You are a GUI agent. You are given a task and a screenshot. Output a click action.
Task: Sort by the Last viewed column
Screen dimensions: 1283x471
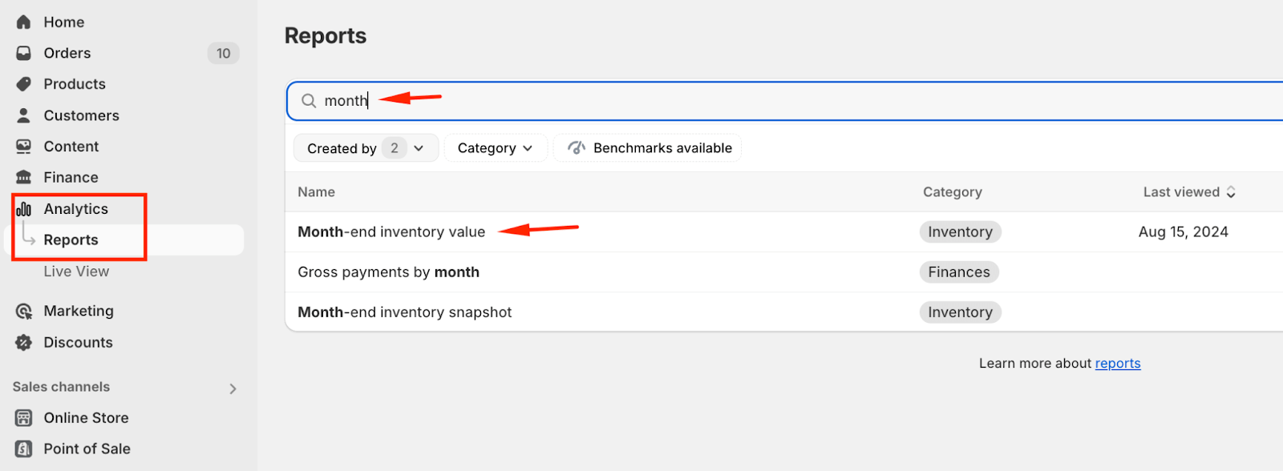tap(1189, 192)
